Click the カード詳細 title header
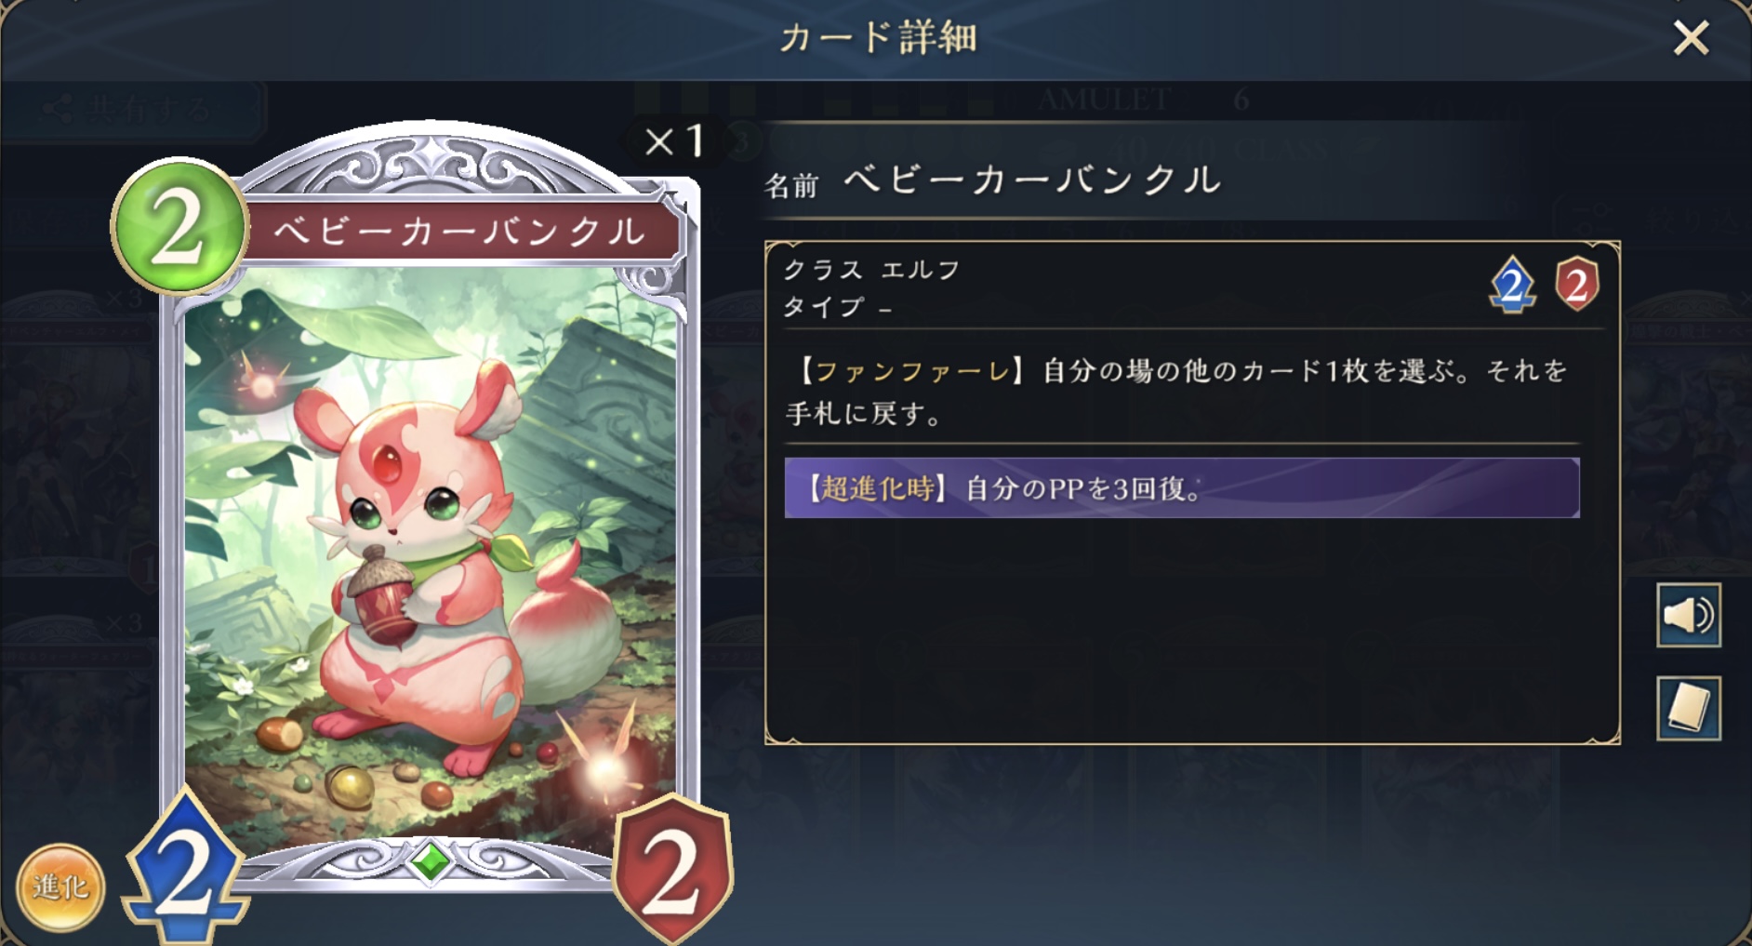Viewport: 1752px width, 946px height. 878,38
